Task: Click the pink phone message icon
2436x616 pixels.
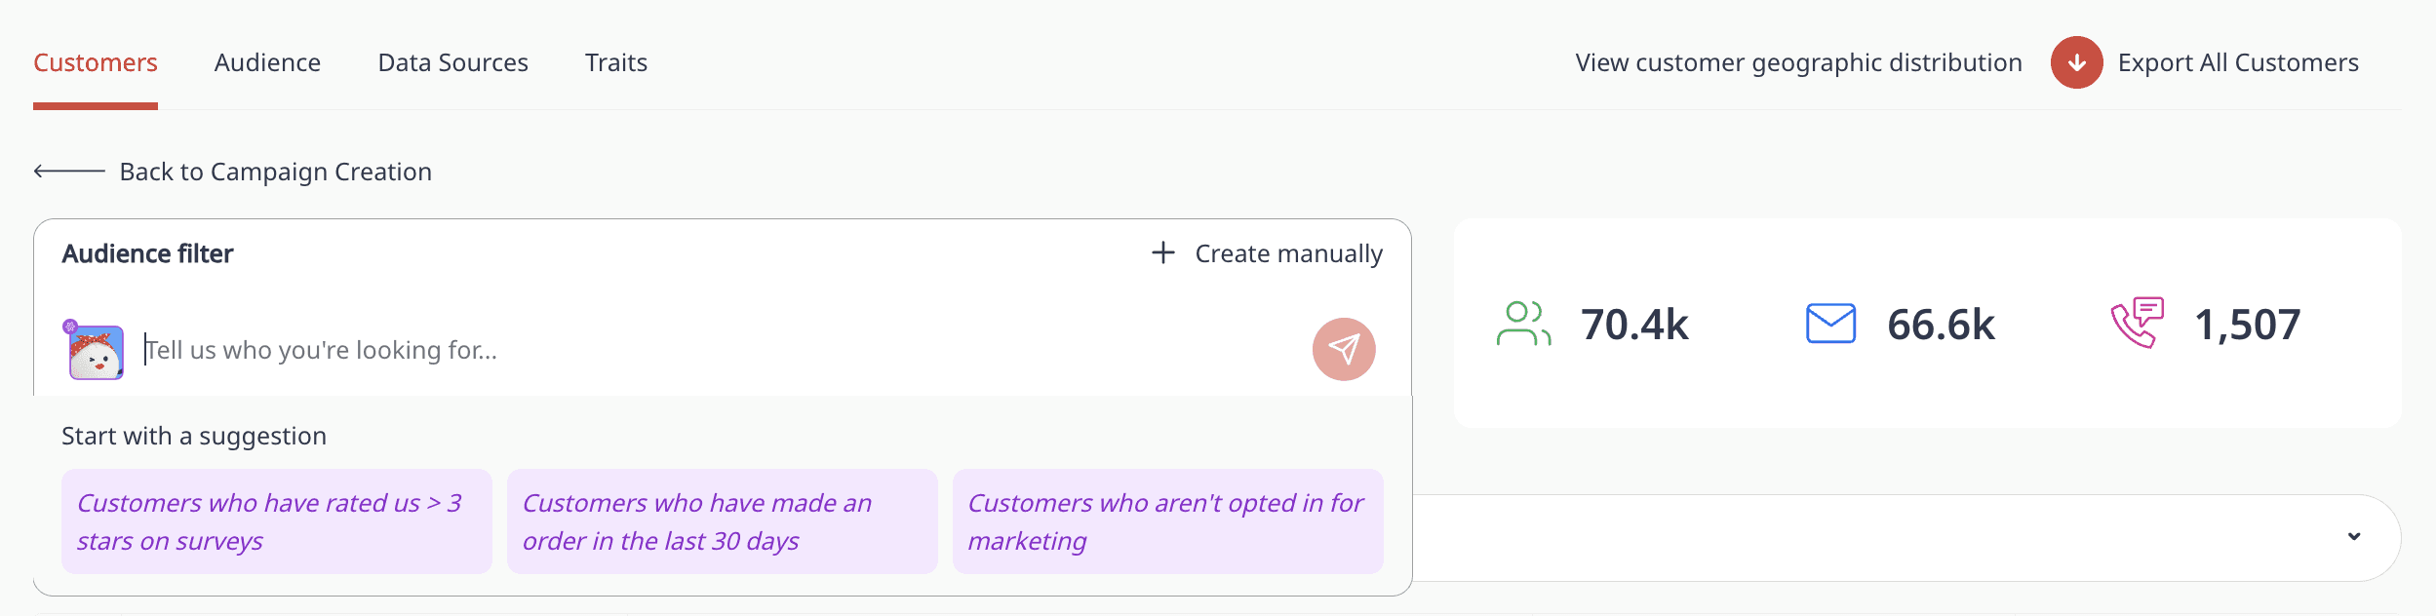Action: click(2137, 323)
